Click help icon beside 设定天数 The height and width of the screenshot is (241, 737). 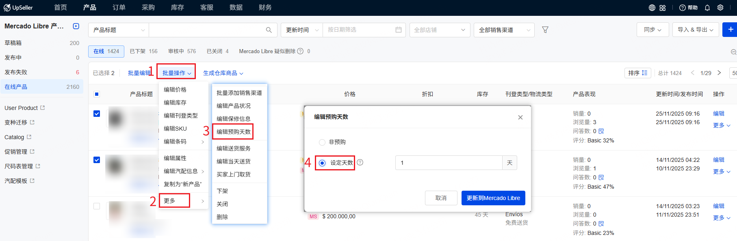pyautogui.click(x=360, y=162)
